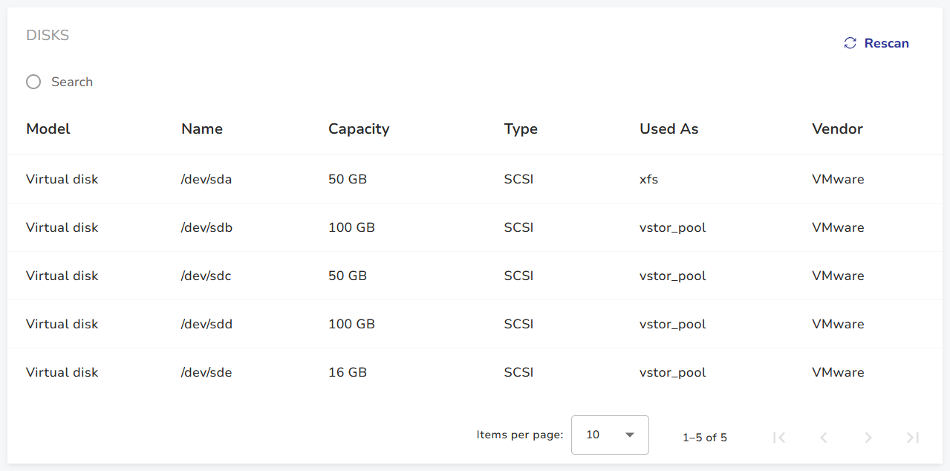The width and height of the screenshot is (950, 471).
Task: Select the /dev/sdd disk entry
Action: tap(206, 324)
